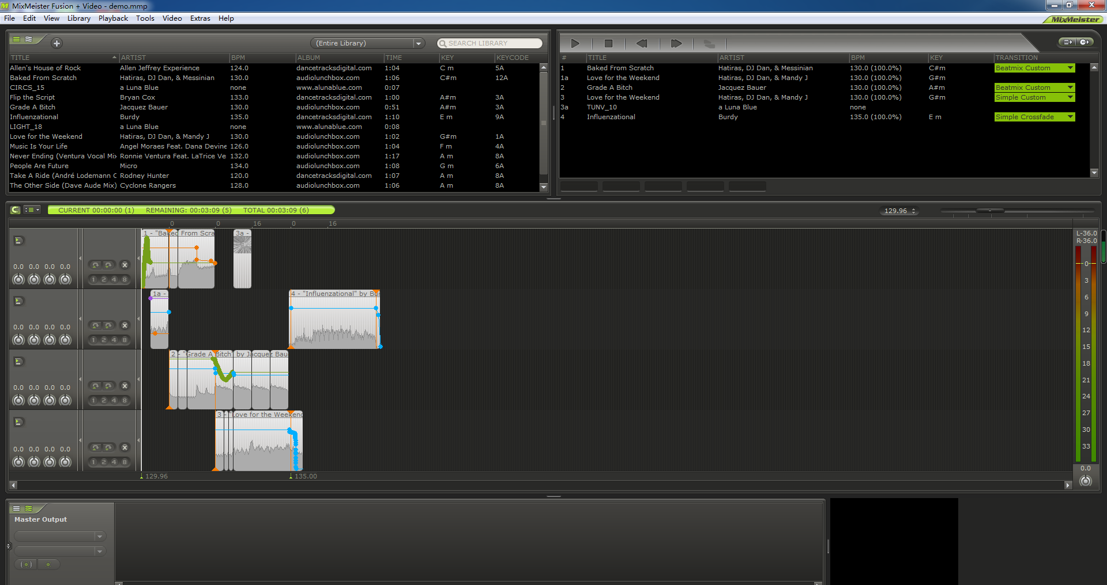Click the plus icon to add library files
Image resolution: width=1107 pixels, height=585 pixels.
(x=57, y=43)
